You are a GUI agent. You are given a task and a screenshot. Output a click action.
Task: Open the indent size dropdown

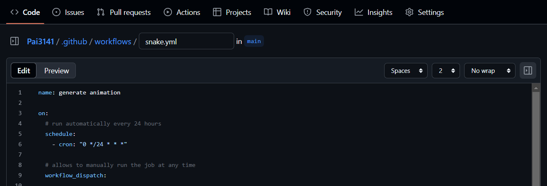click(445, 71)
